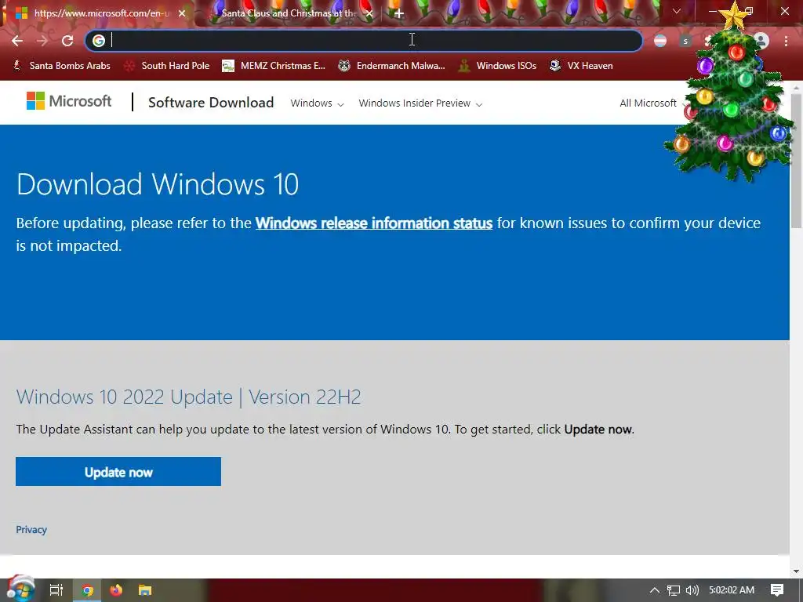This screenshot has width=803, height=602.
Task: Click the 's' extension icon in toolbar
Action: (x=685, y=41)
